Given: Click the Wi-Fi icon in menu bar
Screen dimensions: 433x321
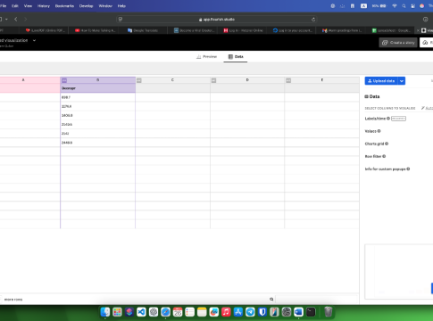Looking at the screenshot, I should click(x=395, y=6).
